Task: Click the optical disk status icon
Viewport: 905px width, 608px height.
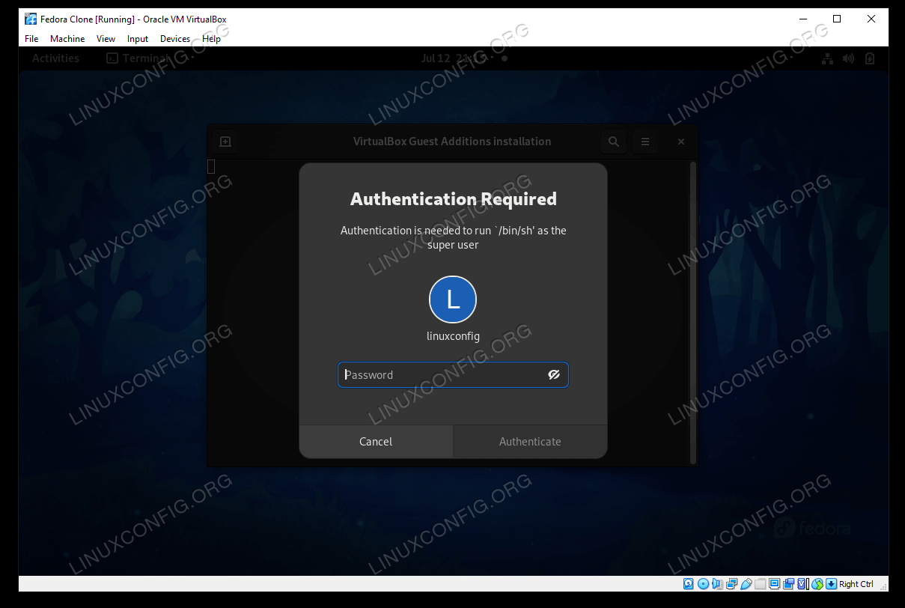Action: coord(703,584)
